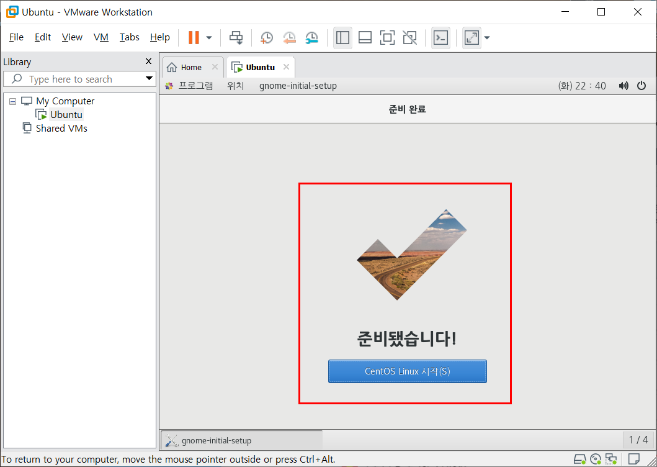The image size is (657, 467).
Task: Enter full screen mode
Action: pos(387,37)
